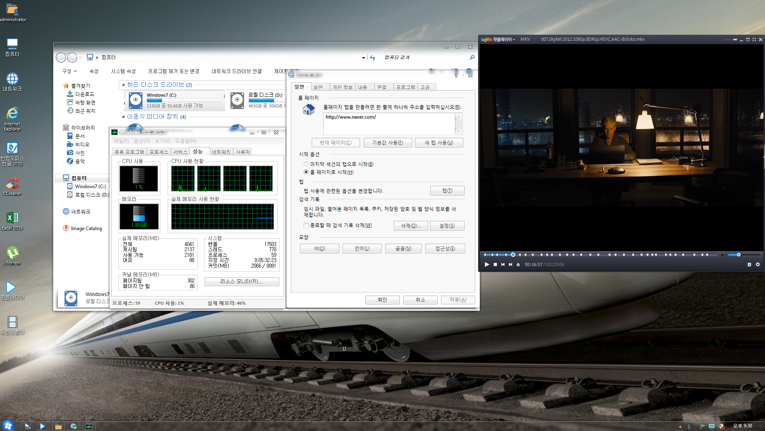This screenshot has height=431, width=765.
Task: Cancel Internet Options with 취소
Action: 421,300
